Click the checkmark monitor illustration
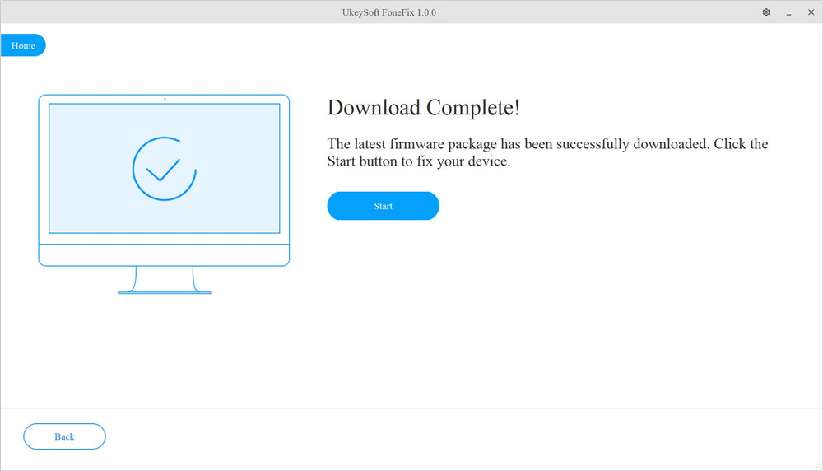Viewport: 823px width, 471px height. (x=164, y=194)
